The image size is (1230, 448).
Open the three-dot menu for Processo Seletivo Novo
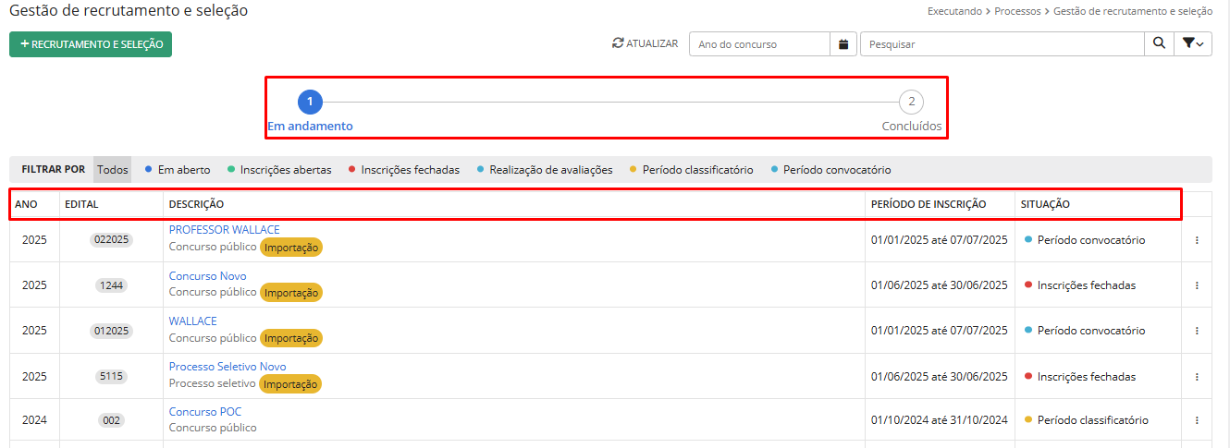click(x=1197, y=377)
